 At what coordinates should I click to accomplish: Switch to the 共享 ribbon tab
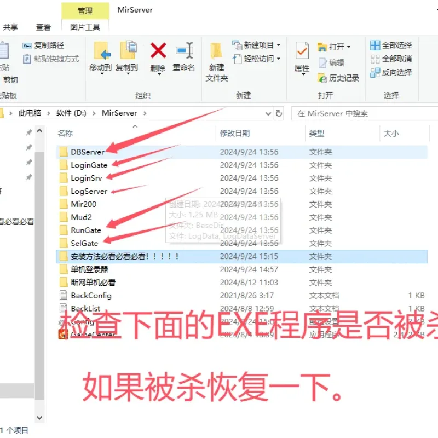tap(10, 27)
